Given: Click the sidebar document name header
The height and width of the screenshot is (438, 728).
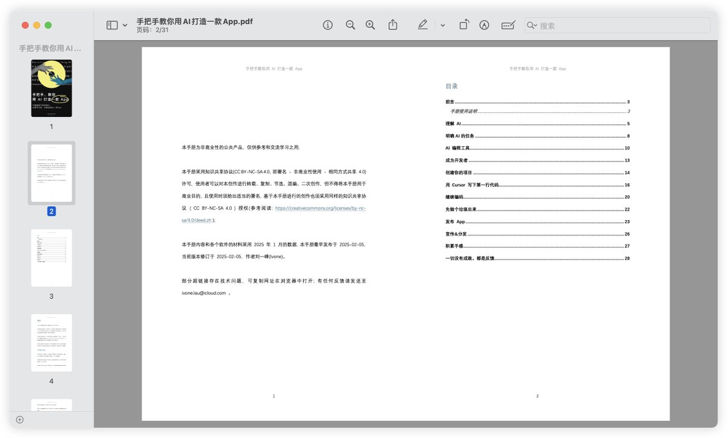Looking at the screenshot, I should point(50,48).
